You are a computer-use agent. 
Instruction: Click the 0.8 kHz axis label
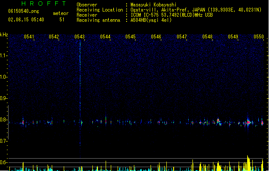(3, 120)
